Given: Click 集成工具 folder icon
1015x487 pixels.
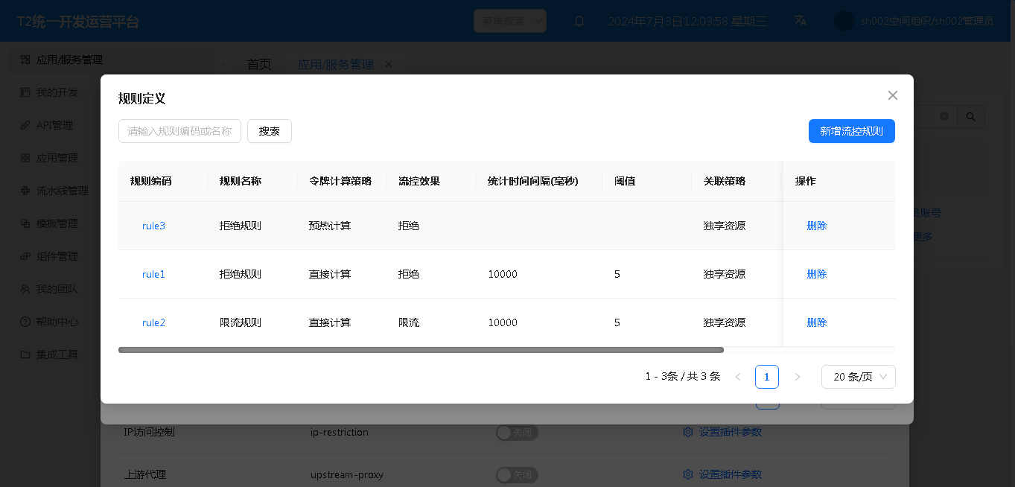Looking at the screenshot, I should (25, 354).
